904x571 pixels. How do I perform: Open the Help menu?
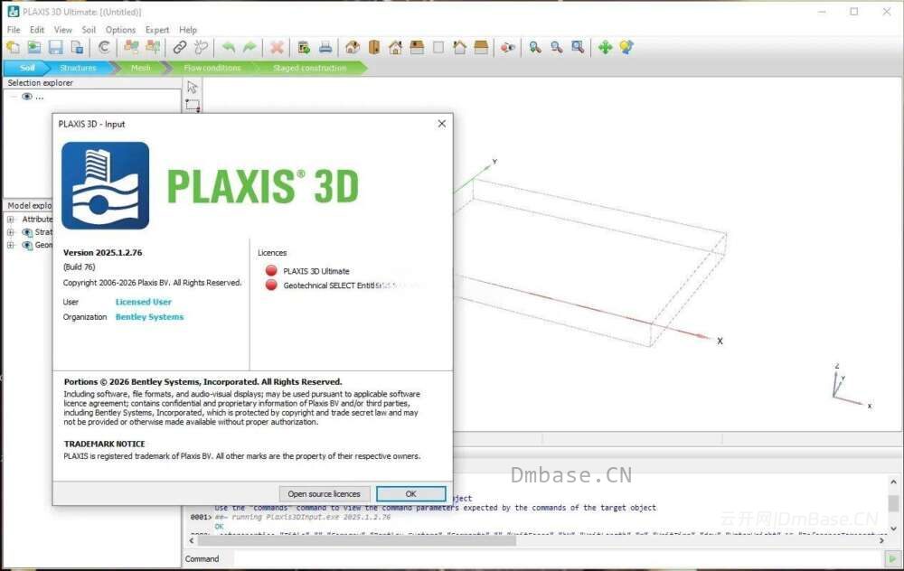pyautogui.click(x=187, y=30)
